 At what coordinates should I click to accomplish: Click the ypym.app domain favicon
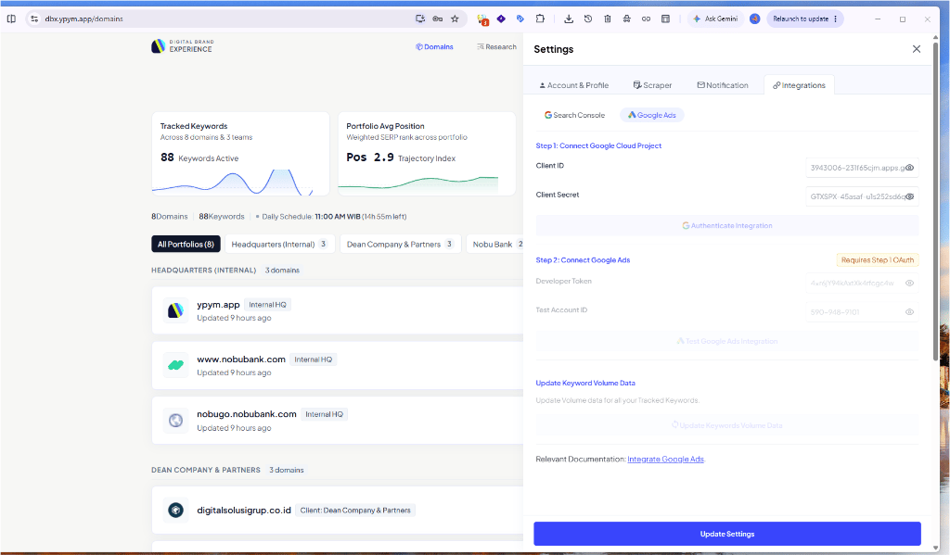[x=175, y=310]
